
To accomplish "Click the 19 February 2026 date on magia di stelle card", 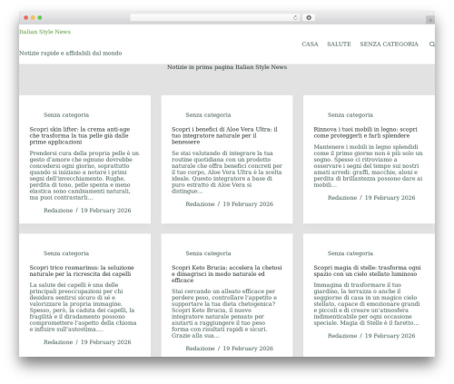I will coord(390,336).
